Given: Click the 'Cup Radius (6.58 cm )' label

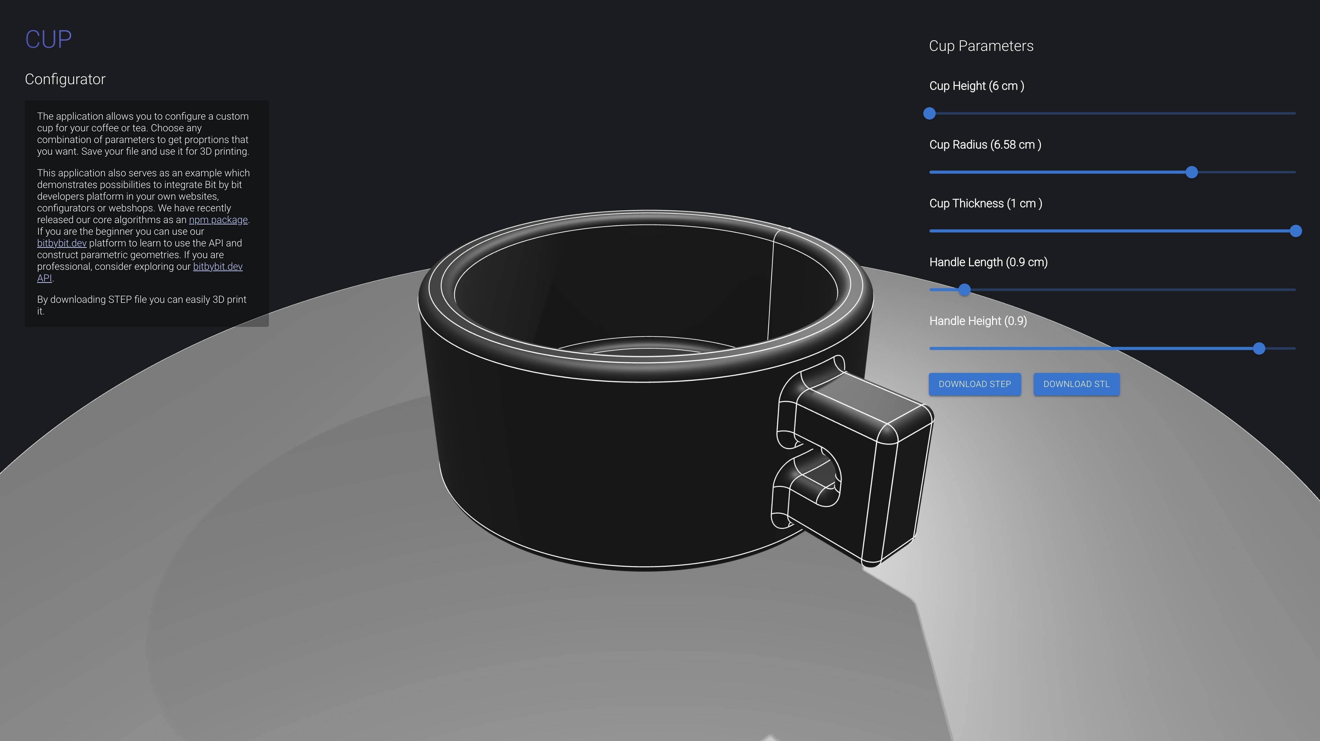Looking at the screenshot, I should click(x=986, y=145).
